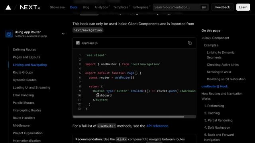Click the App Router cube icon
Screen dimensions: 255x143
(x=9, y=34)
